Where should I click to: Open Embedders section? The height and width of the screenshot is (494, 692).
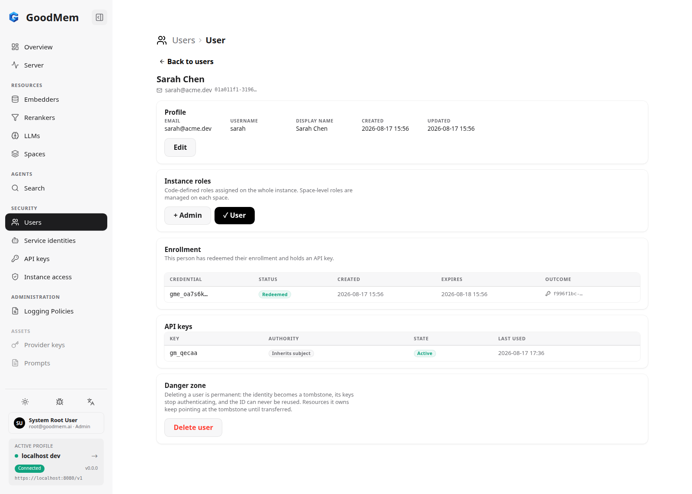(x=56, y=99)
